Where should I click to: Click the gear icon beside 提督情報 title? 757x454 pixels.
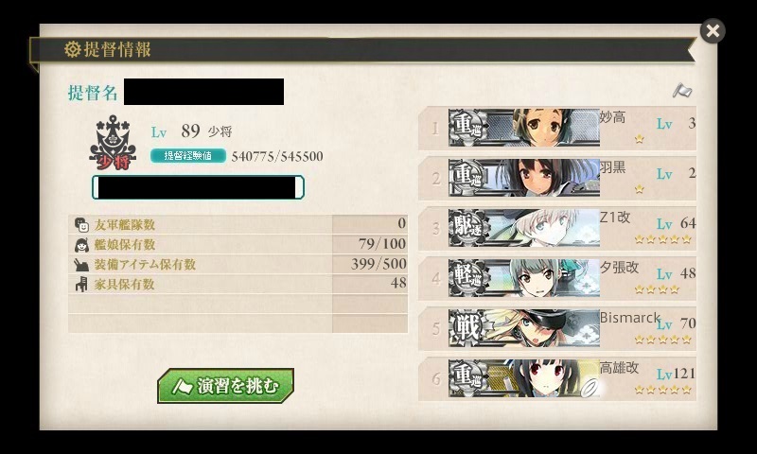click(73, 49)
